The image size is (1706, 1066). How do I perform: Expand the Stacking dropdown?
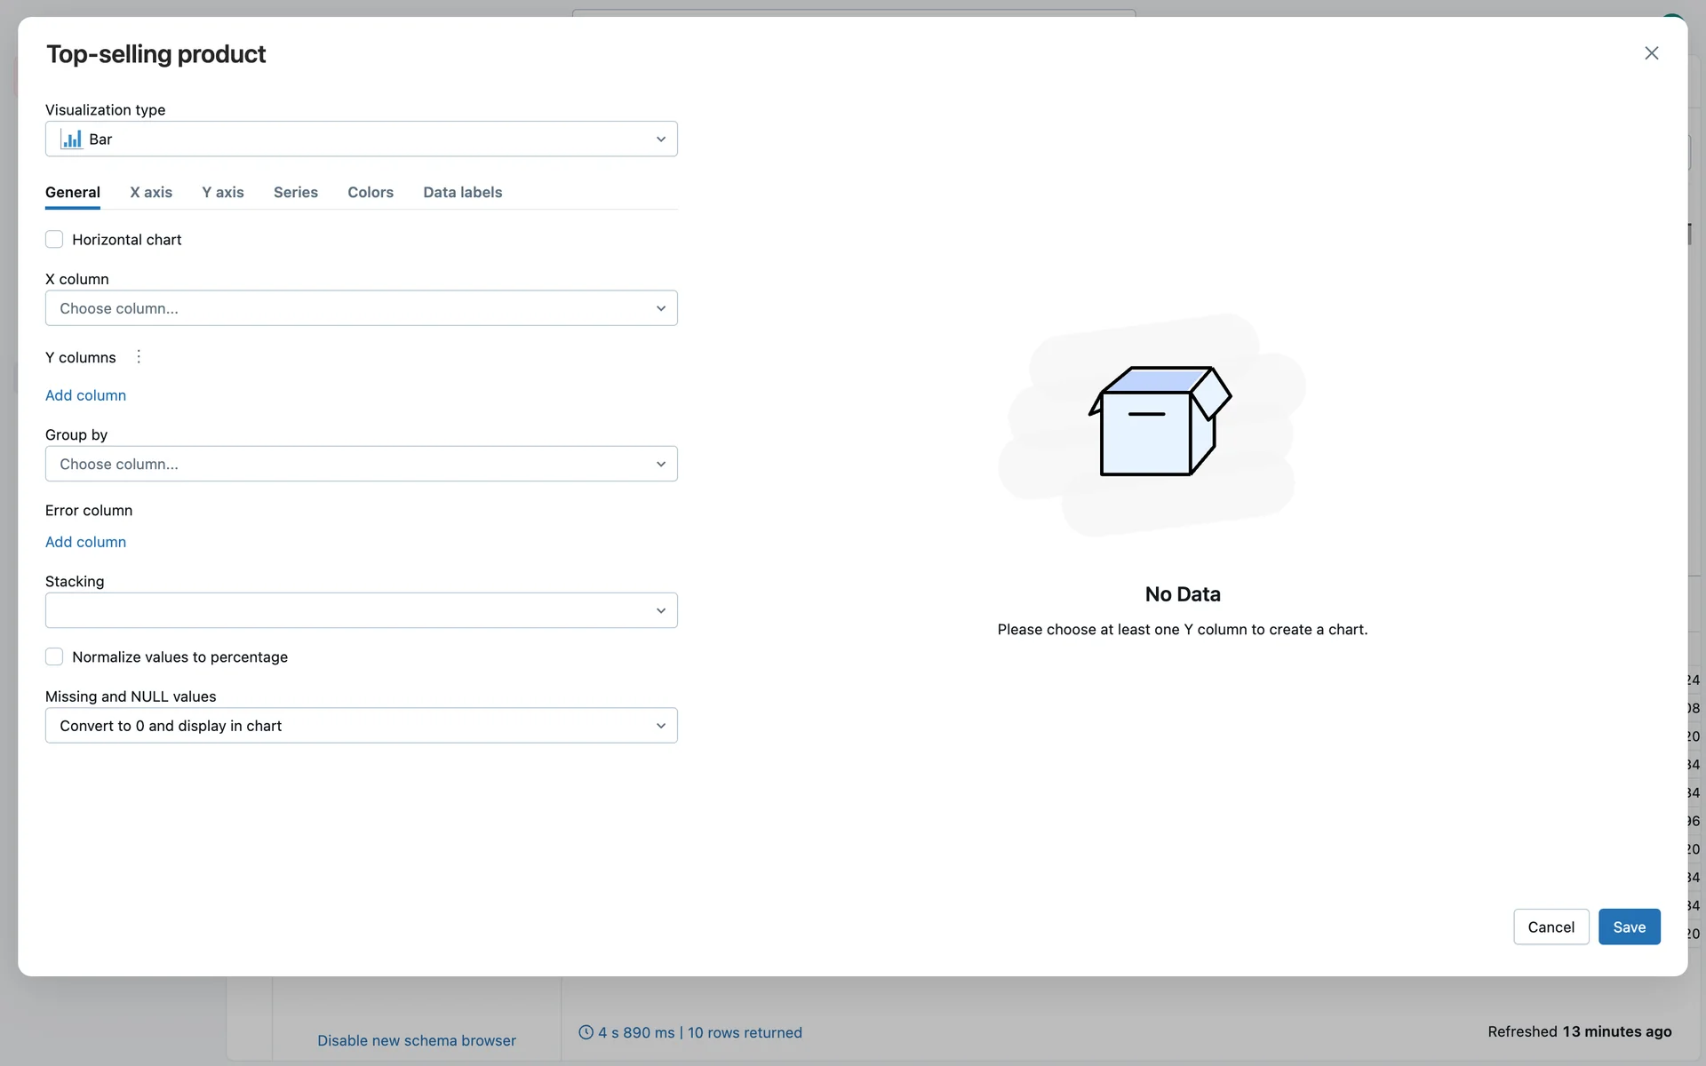361,610
